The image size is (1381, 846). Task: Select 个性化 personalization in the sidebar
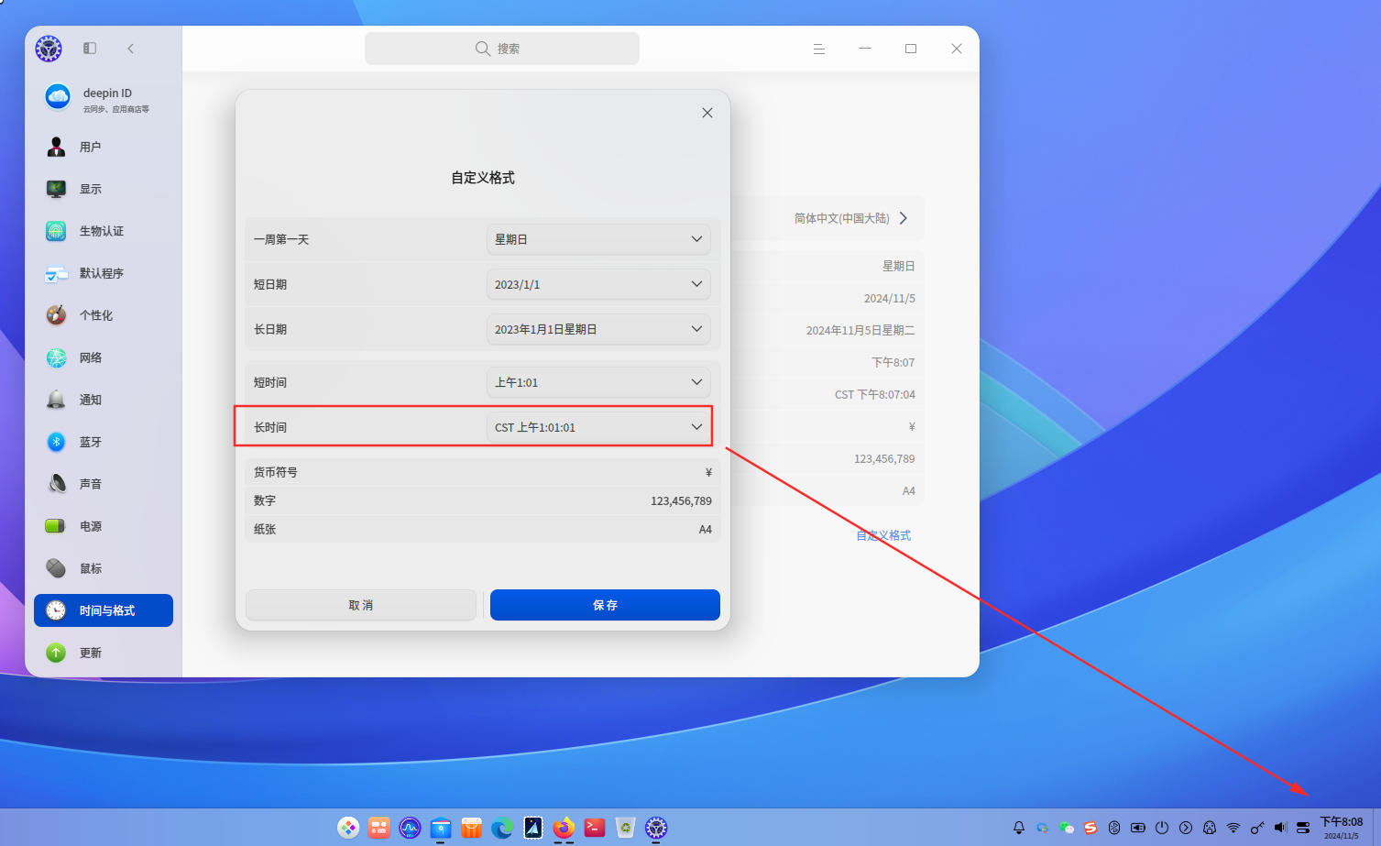104,315
